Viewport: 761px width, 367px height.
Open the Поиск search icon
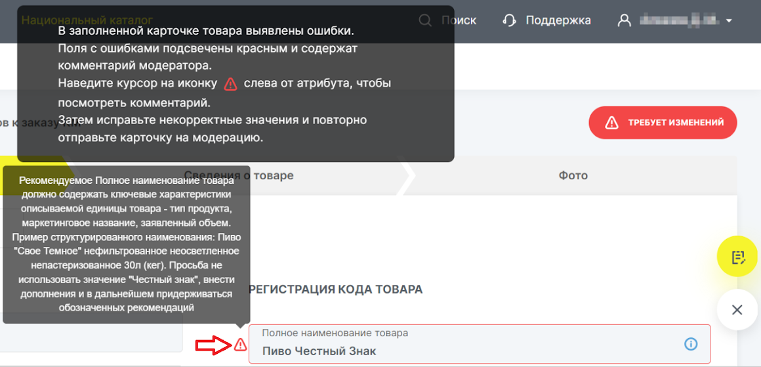[425, 20]
